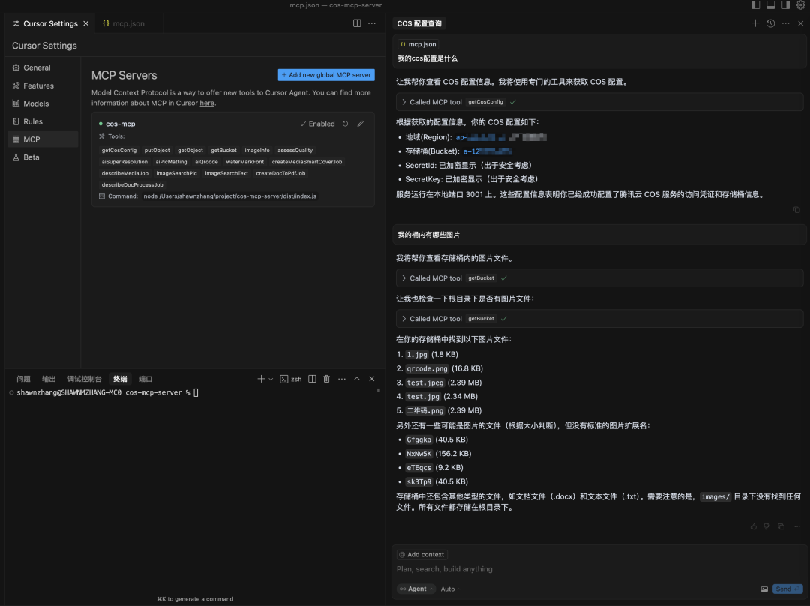Switch to the mcp.json editor tab
Image resolution: width=810 pixels, height=606 pixels.
(124, 23)
